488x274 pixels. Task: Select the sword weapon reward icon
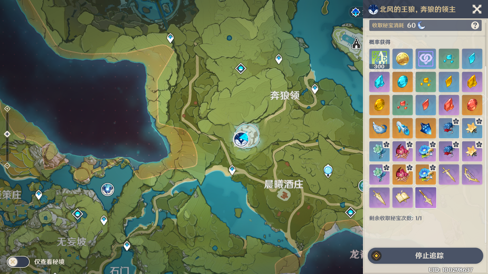(449, 175)
